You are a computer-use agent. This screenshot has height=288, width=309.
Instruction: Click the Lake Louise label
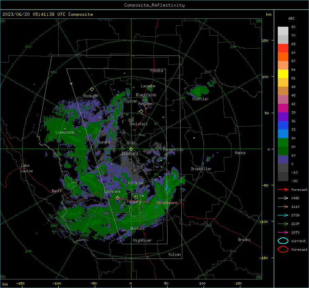[26, 168]
